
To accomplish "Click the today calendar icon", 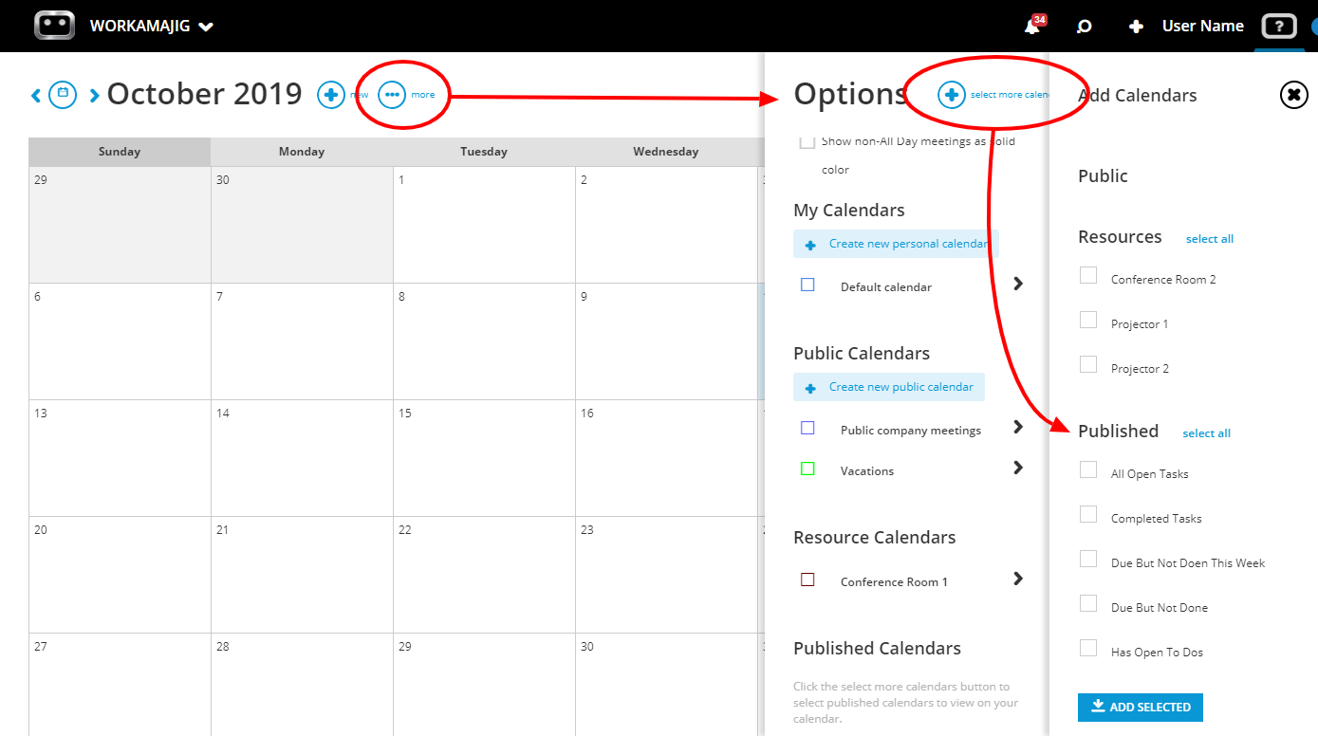I will 63,95.
